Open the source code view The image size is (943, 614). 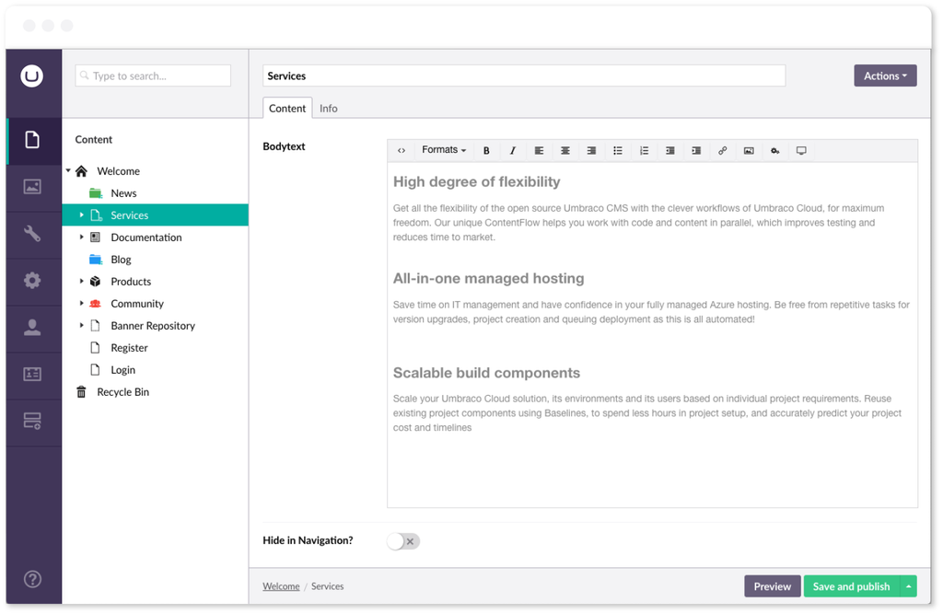point(402,151)
